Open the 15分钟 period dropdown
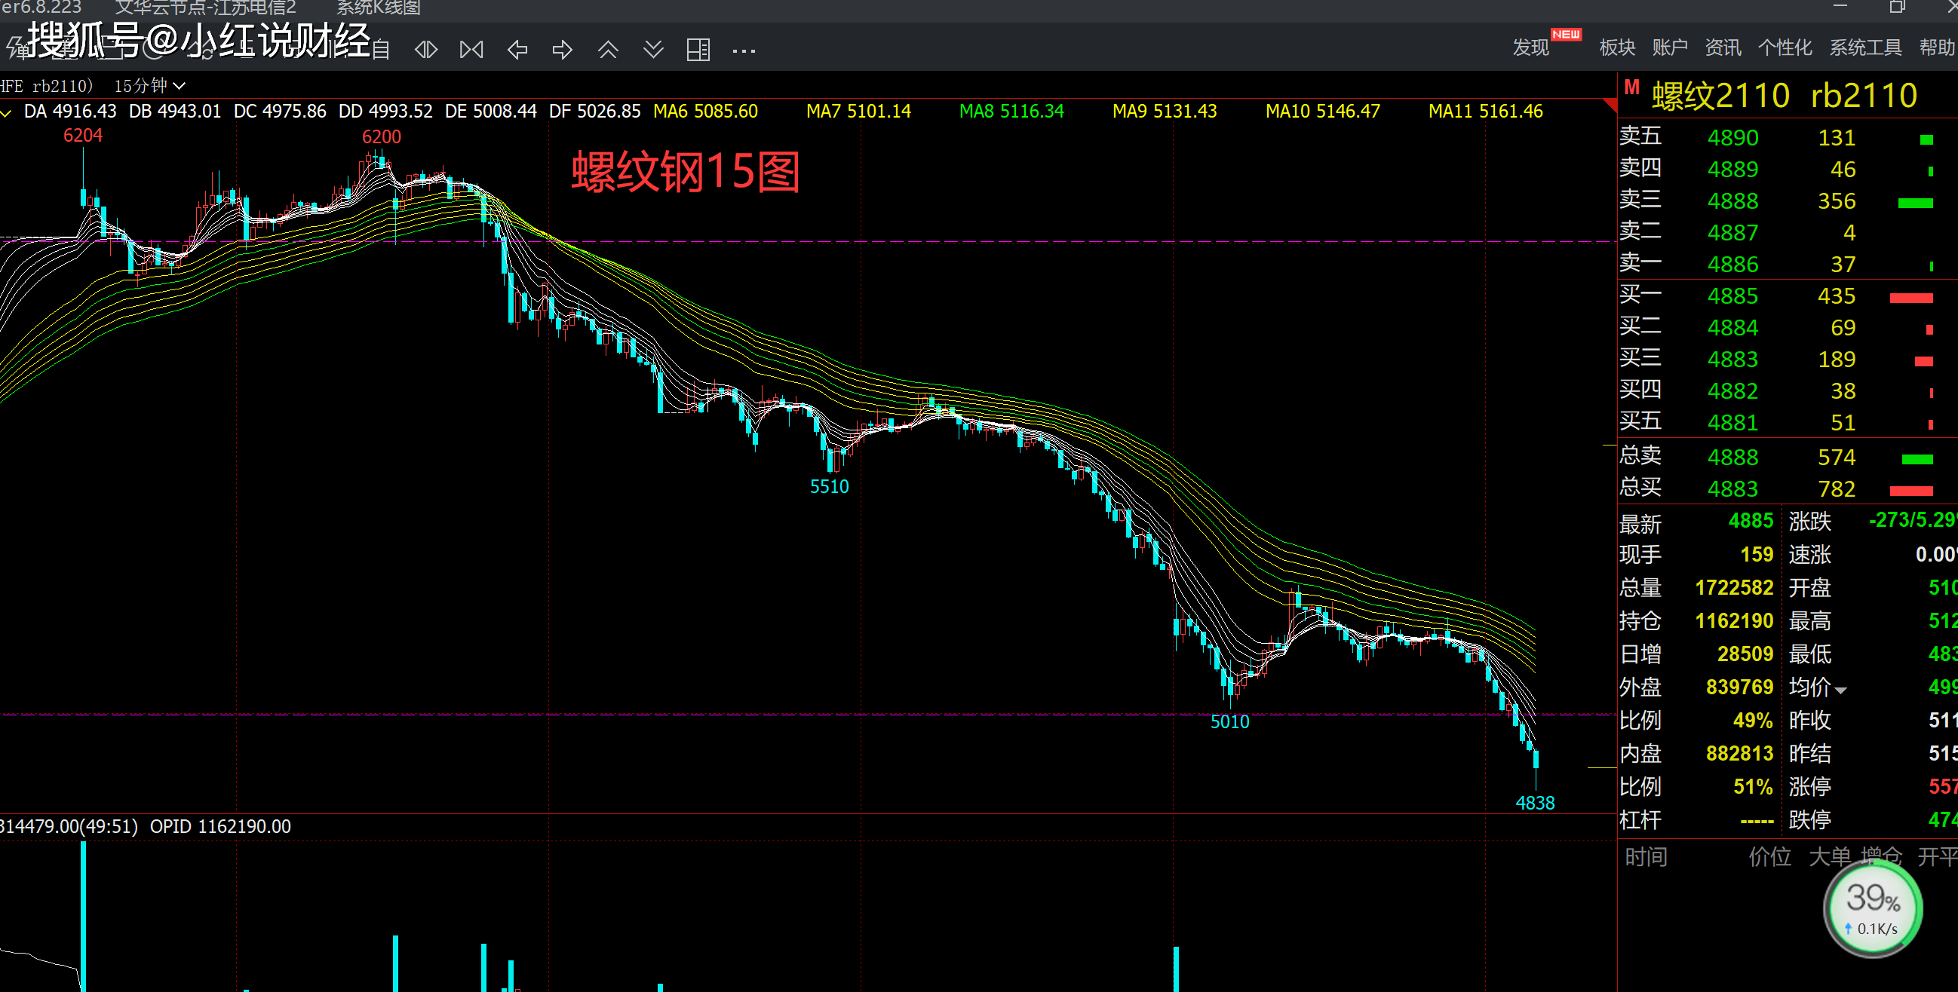Screen dimensions: 1958x992 (150, 86)
